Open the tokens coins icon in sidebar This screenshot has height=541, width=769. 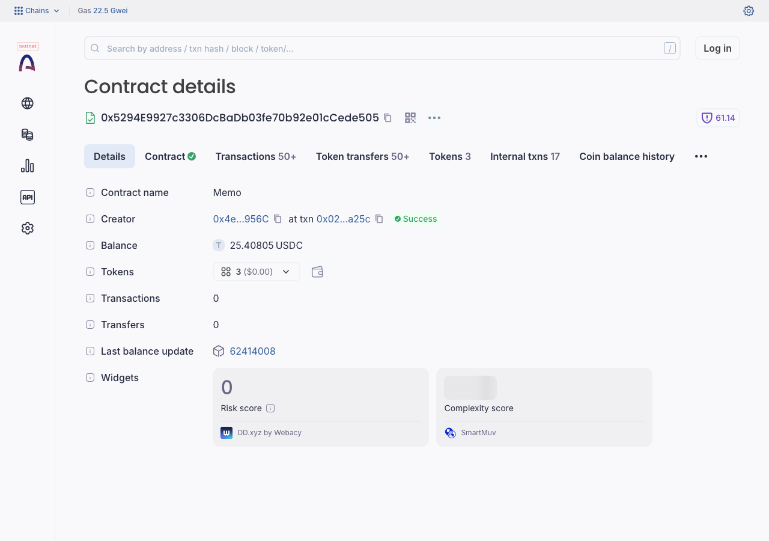click(27, 135)
